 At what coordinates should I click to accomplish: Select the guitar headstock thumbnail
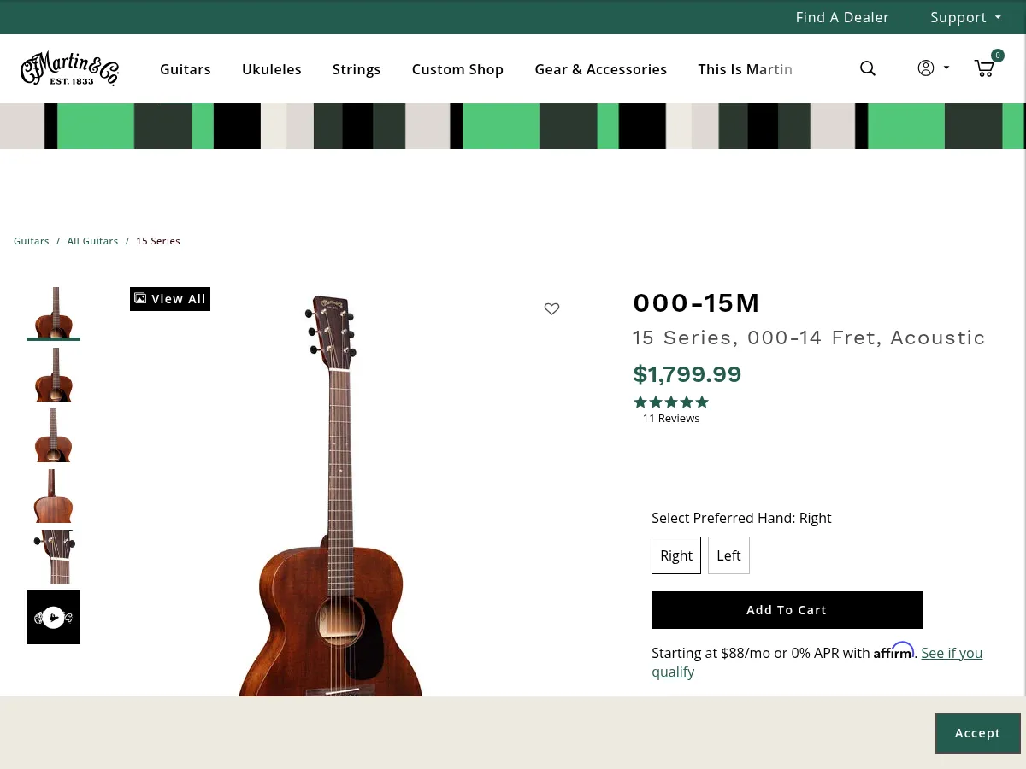point(53,556)
